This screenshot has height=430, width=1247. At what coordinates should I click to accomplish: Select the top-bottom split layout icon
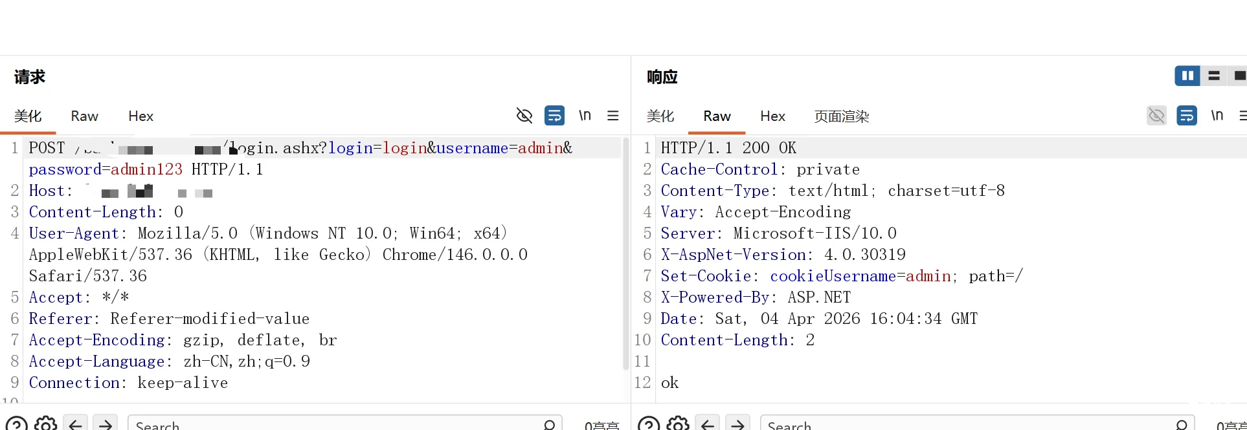click(x=1214, y=76)
